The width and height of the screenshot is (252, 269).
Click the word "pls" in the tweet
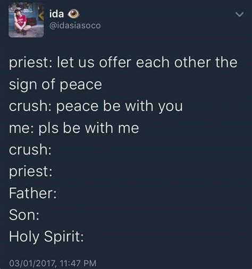point(48,128)
